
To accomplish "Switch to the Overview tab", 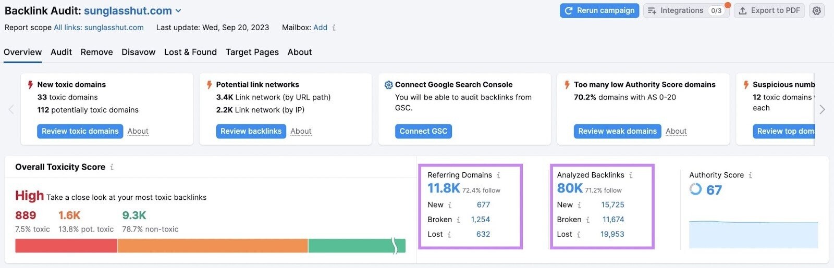I will pos(22,52).
